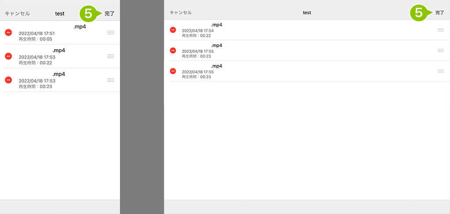The height and width of the screenshot is (214, 450).
Task: Grab reorder handle of middle 17:55 row, right panel
Action: click(x=440, y=50)
